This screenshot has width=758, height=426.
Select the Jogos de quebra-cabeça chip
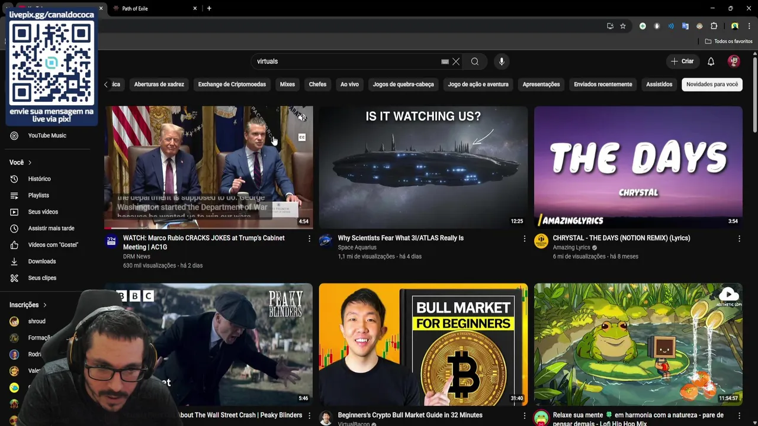(403, 84)
